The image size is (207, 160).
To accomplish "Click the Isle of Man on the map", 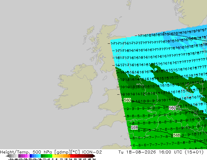I will (105, 78).
